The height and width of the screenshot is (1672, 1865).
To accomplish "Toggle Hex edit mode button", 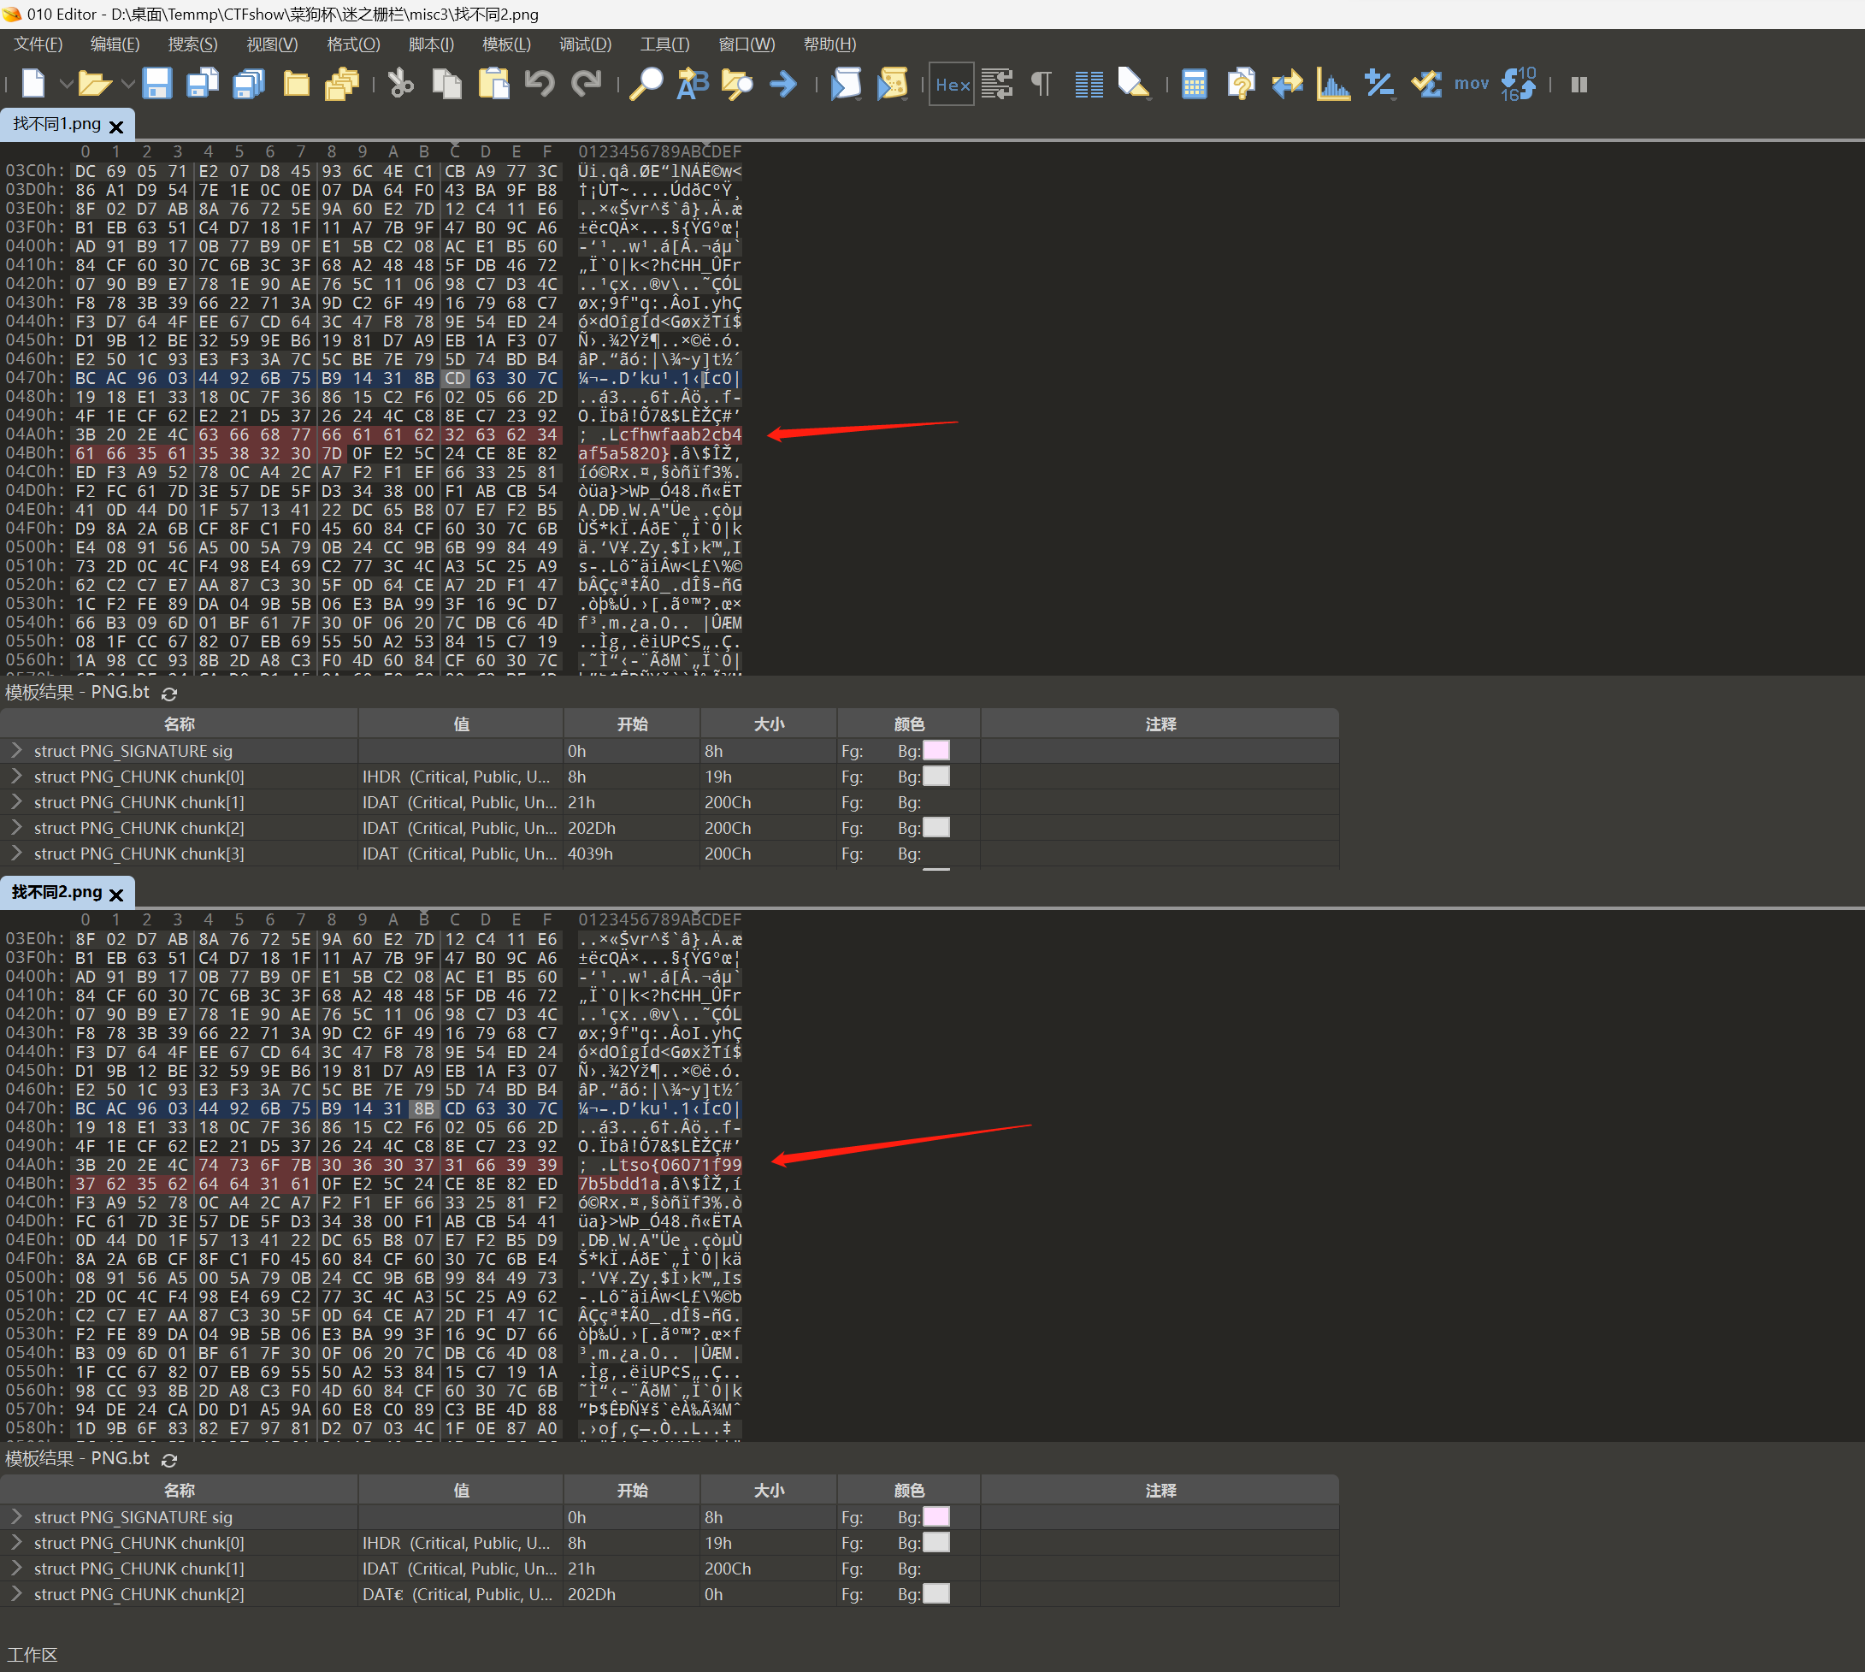I will coord(951,84).
